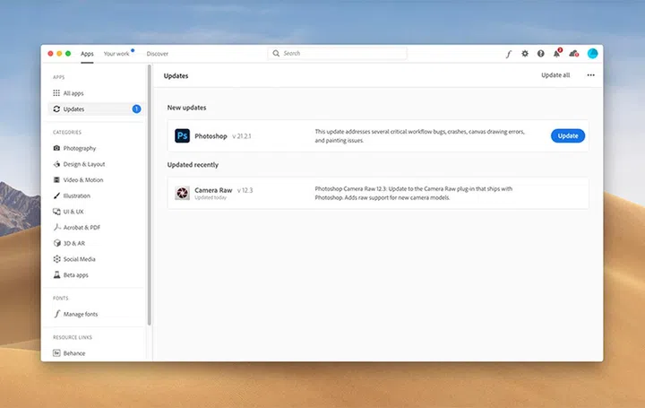Switch to the Discover tab

point(157,54)
